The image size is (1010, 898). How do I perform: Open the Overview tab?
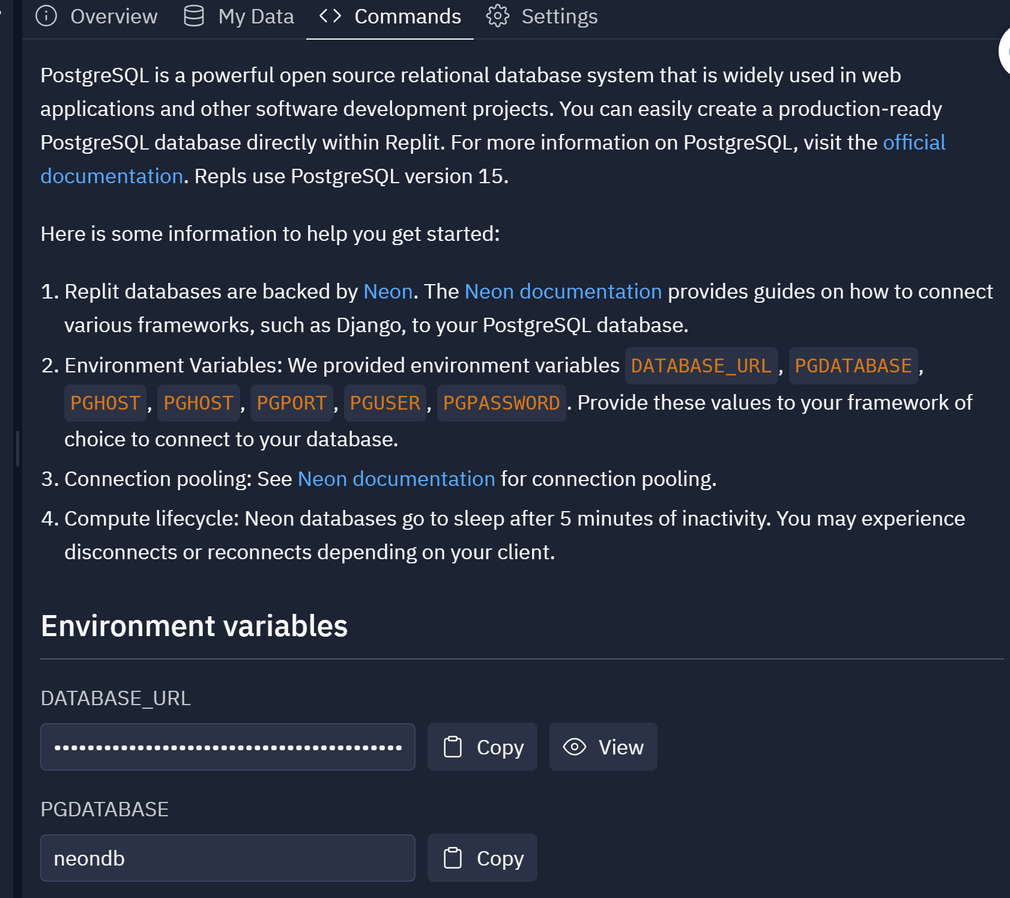click(97, 17)
